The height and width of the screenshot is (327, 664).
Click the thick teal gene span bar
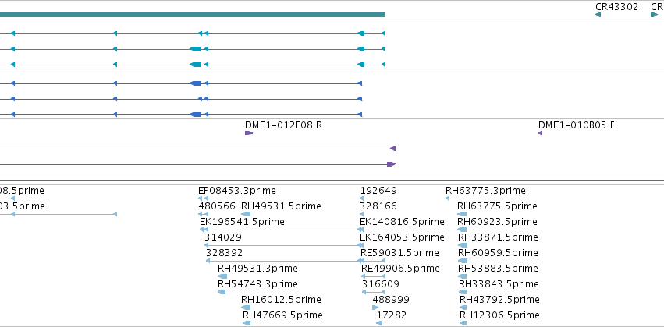[x=193, y=15]
